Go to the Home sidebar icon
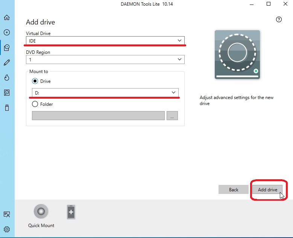 click(7, 17)
